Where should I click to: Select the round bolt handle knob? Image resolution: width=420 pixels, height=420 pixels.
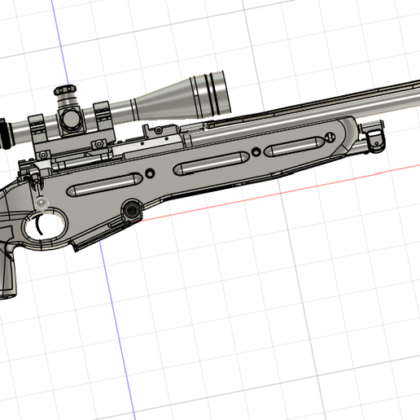(x=42, y=203)
